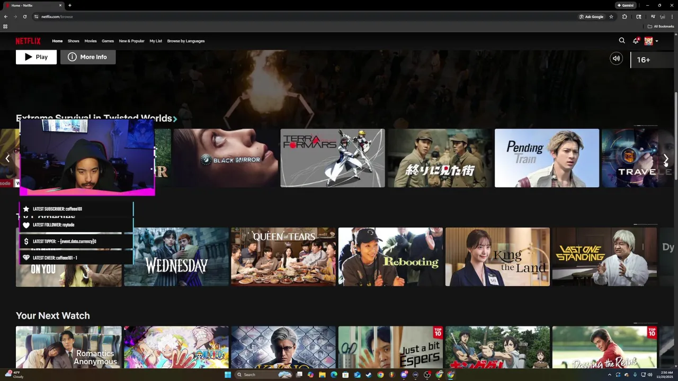Open the One Piece thumbnail
This screenshot has height=381, width=678.
[x=176, y=348]
